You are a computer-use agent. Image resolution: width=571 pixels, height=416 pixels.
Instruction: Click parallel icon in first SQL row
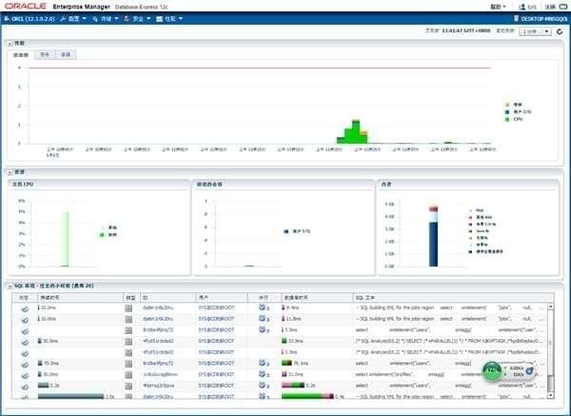pos(264,308)
